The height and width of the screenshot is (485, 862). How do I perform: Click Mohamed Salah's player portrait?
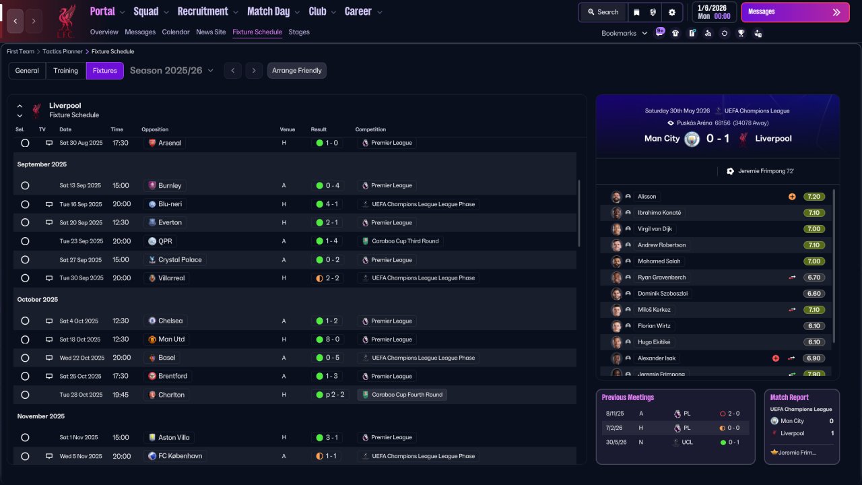point(616,261)
